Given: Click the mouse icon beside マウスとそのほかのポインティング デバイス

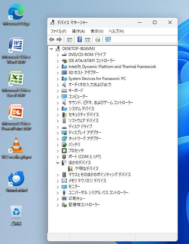Looking at the screenshot, I should click(x=64, y=175).
